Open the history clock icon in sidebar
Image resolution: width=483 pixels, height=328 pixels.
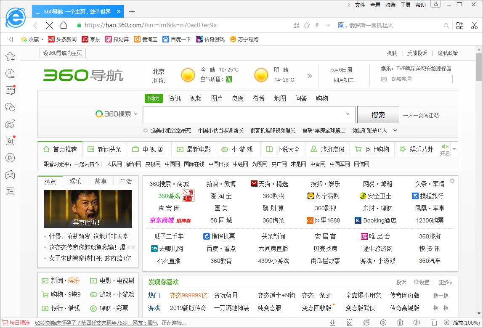point(10,74)
